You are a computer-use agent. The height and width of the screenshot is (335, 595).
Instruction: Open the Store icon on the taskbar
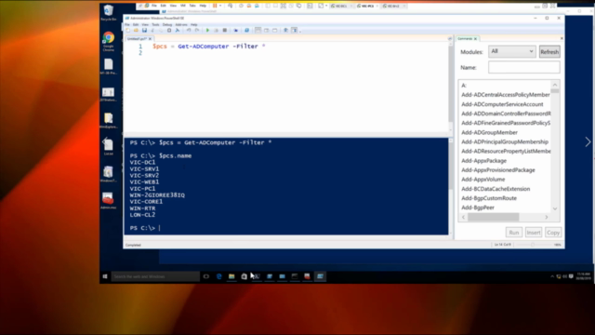click(244, 276)
